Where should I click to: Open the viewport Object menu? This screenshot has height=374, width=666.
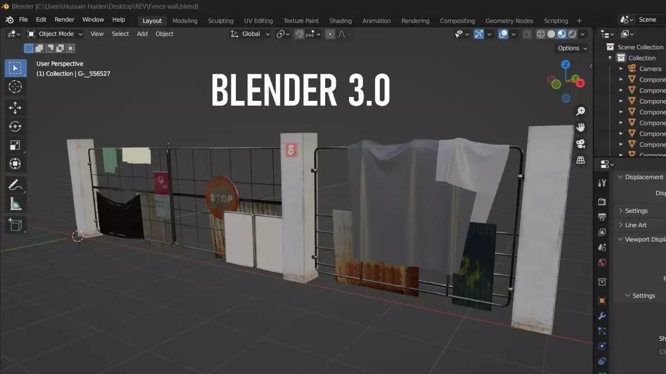164,34
